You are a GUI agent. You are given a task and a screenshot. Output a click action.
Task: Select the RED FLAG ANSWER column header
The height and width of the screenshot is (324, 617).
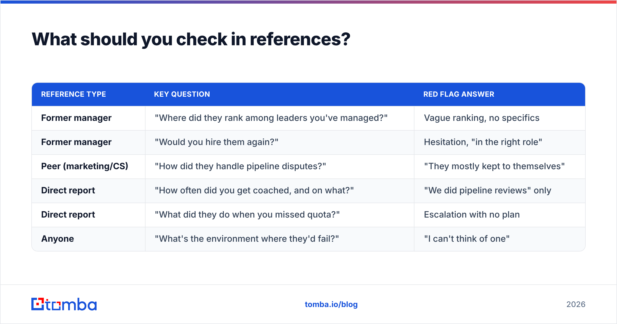(x=459, y=94)
